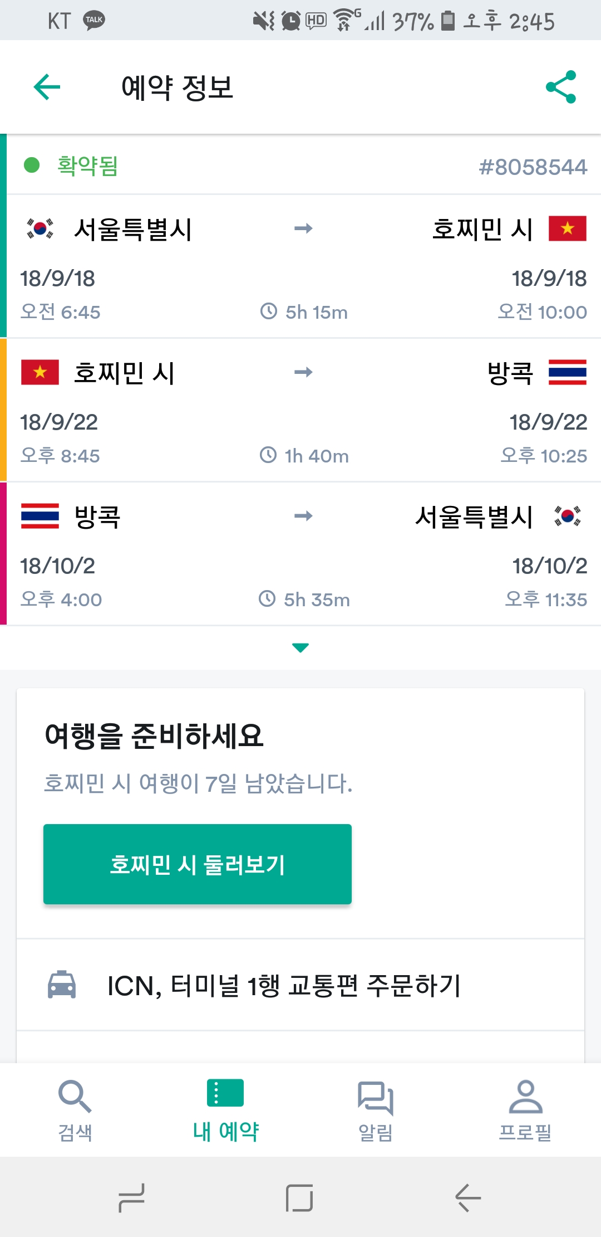Screen dimensions: 601x1237
Task: Open the Seoul to Ho Chi Minh flight segment
Action: pyautogui.click(x=303, y=266)
